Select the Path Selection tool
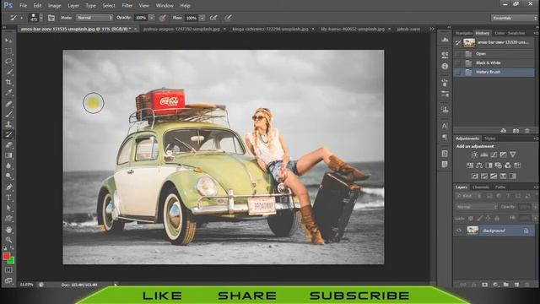The image size is (540, 304). point(8,208)
